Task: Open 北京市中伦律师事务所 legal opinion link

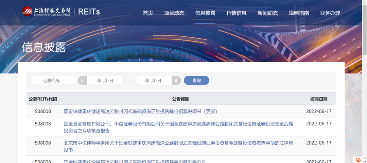Action: pos(178,146)
